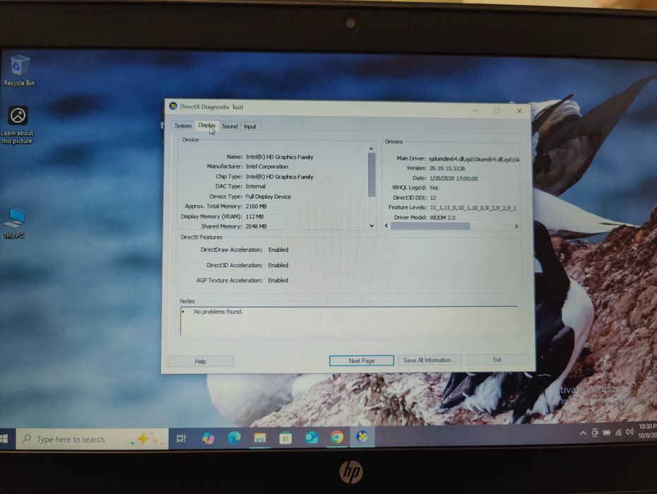Open Microsoft Edge from the taskbar
The image size is (657, 494).
(x=235, y=438)
